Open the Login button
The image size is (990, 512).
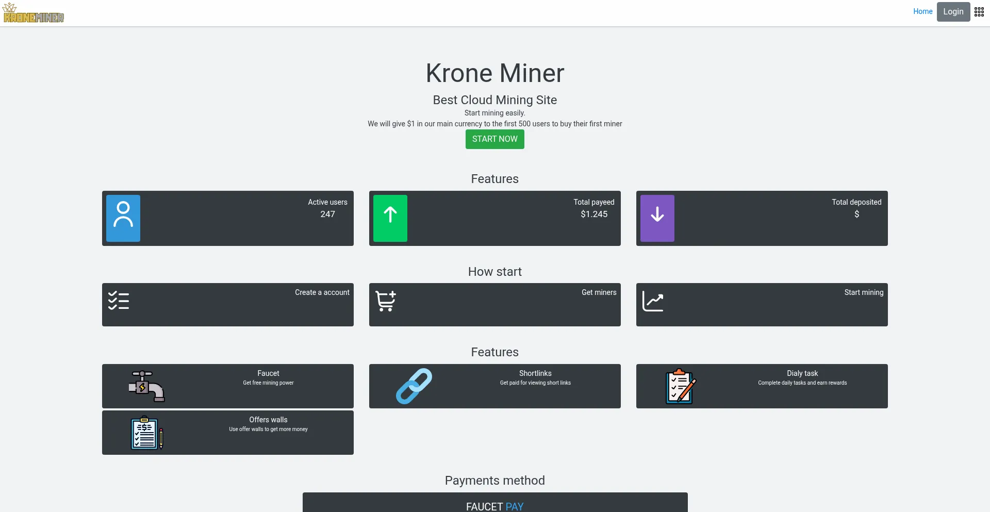(953, 12)
